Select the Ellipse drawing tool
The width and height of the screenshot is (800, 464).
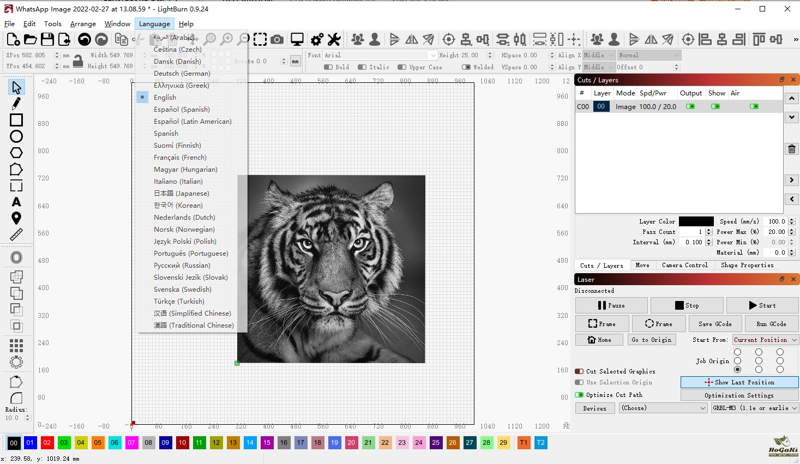click(16, 136)
